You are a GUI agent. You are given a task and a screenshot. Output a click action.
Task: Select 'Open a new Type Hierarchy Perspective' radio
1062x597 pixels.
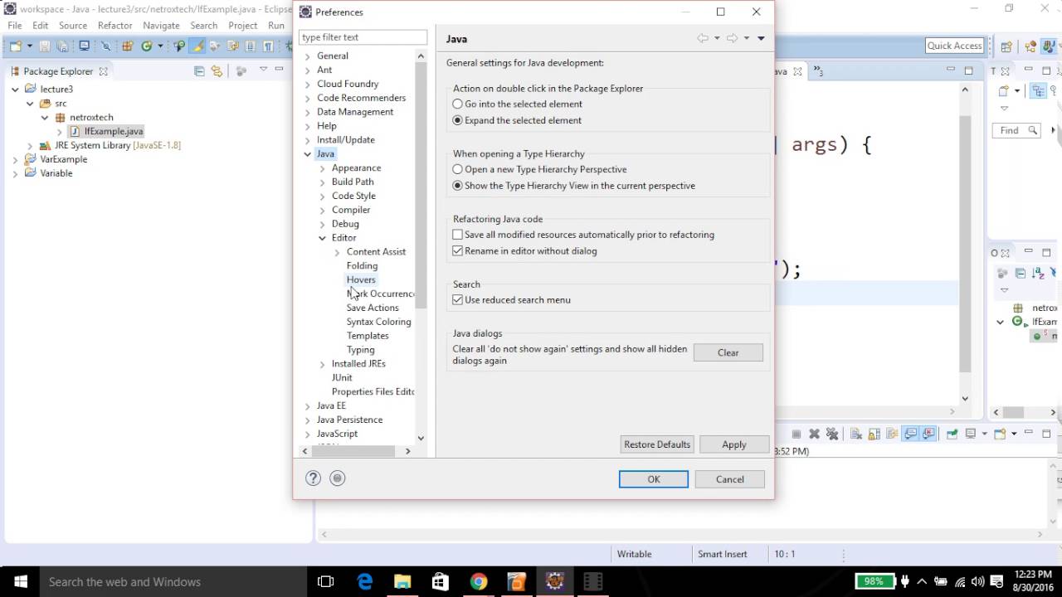point(457,169)
